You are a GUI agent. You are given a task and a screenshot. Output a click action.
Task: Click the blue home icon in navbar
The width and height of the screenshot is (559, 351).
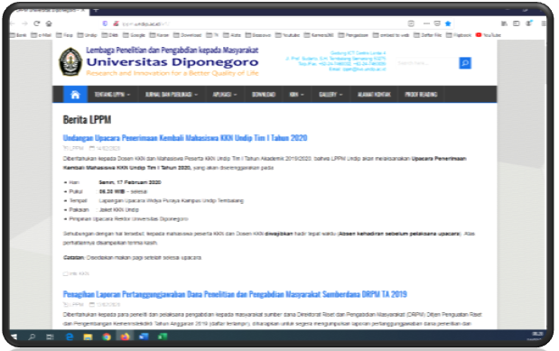coord(75,95)
